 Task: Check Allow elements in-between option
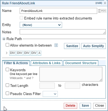tap(7, 45)
